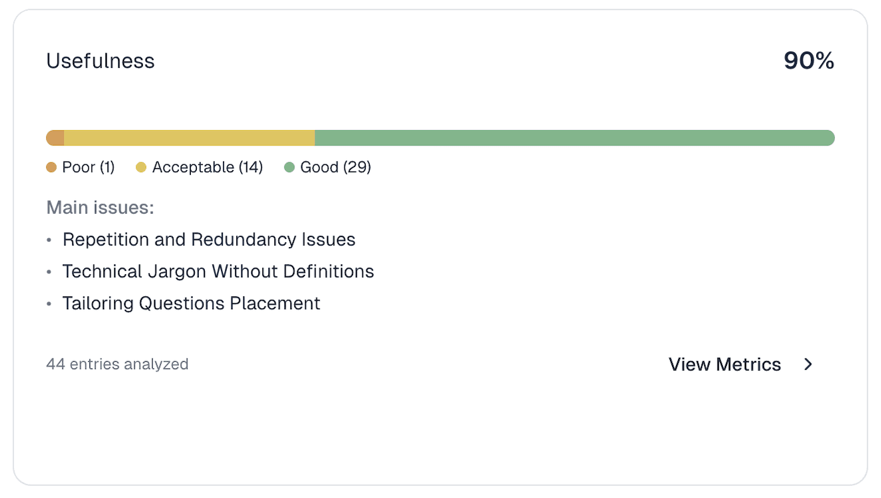The width and height of the screenshot is (881, 498).
Task: Open the Technical Jargon Without Definitions item
Action: [218, 272]
